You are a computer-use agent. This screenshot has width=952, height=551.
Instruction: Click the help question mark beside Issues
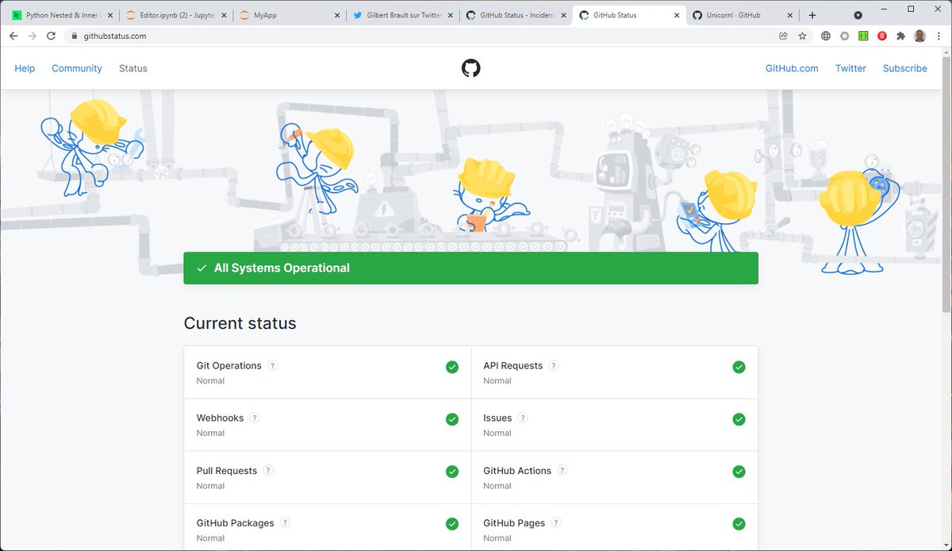pyautogui.click(x=523, y=418)
